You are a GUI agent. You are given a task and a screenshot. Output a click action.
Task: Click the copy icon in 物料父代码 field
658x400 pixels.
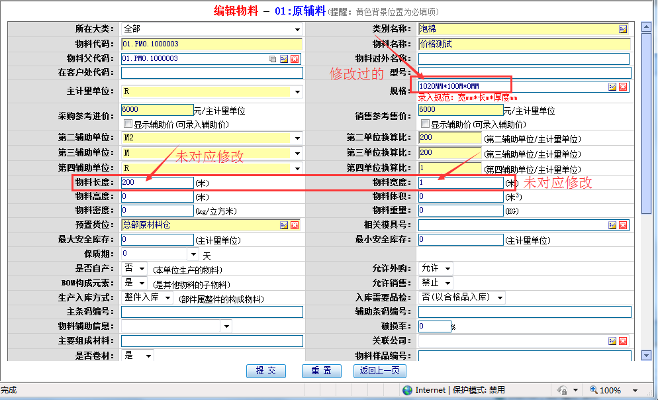273,59
